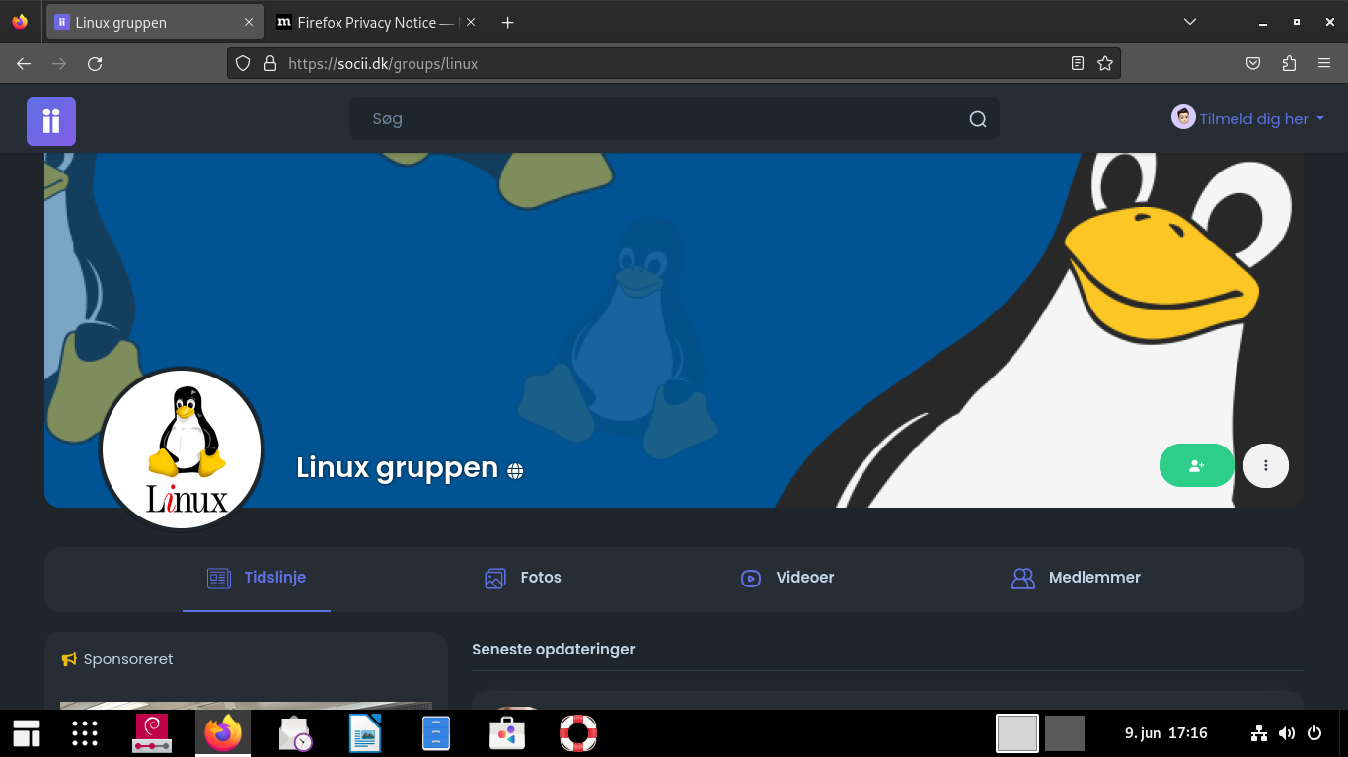This screenshot has height=757, width=1348.
Task: Open the Activities overview in taskbar
Action: (27, 733)
